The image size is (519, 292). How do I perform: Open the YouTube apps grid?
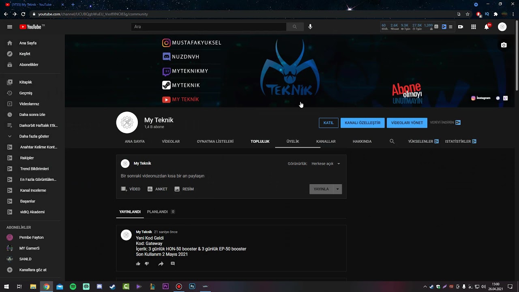(474, 27)
